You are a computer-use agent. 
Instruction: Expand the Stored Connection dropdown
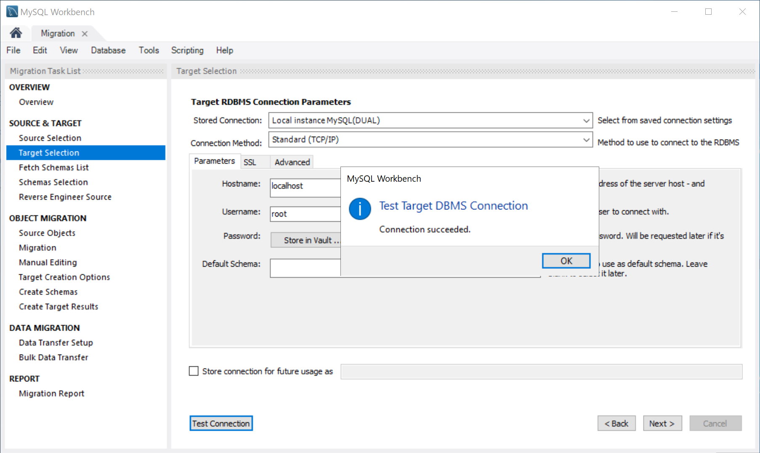tap(586, 121)
